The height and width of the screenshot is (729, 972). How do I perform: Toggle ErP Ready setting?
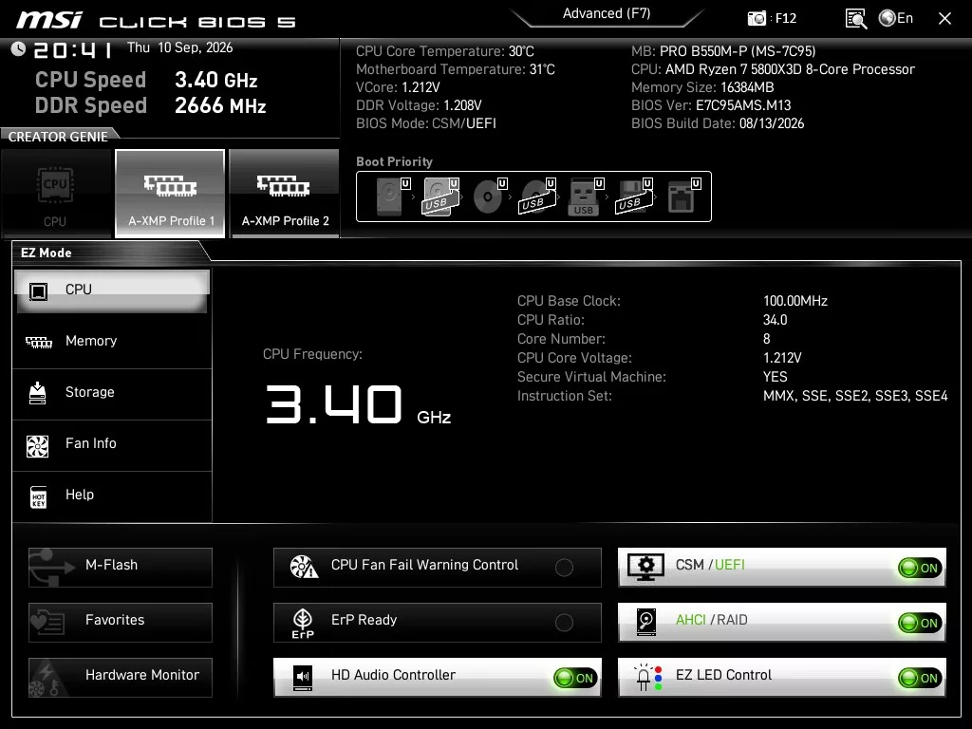[x=564, y=623]
